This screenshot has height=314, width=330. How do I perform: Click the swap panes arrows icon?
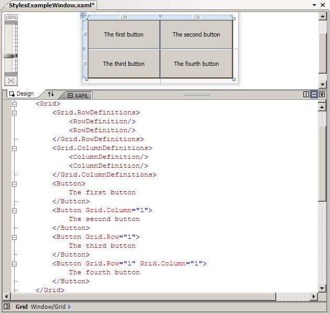click(x=51, y=94)
